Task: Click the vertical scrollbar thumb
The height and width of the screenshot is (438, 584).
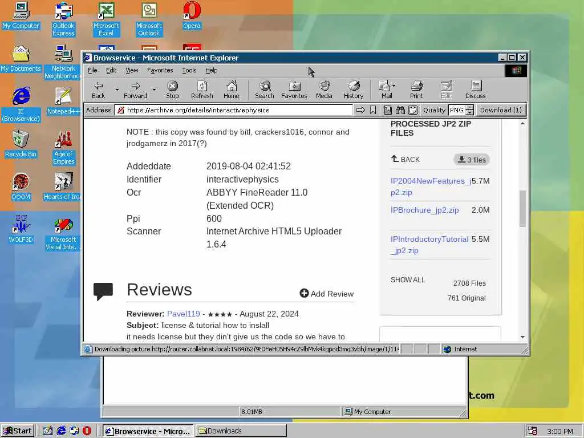Action: (522, 209)
